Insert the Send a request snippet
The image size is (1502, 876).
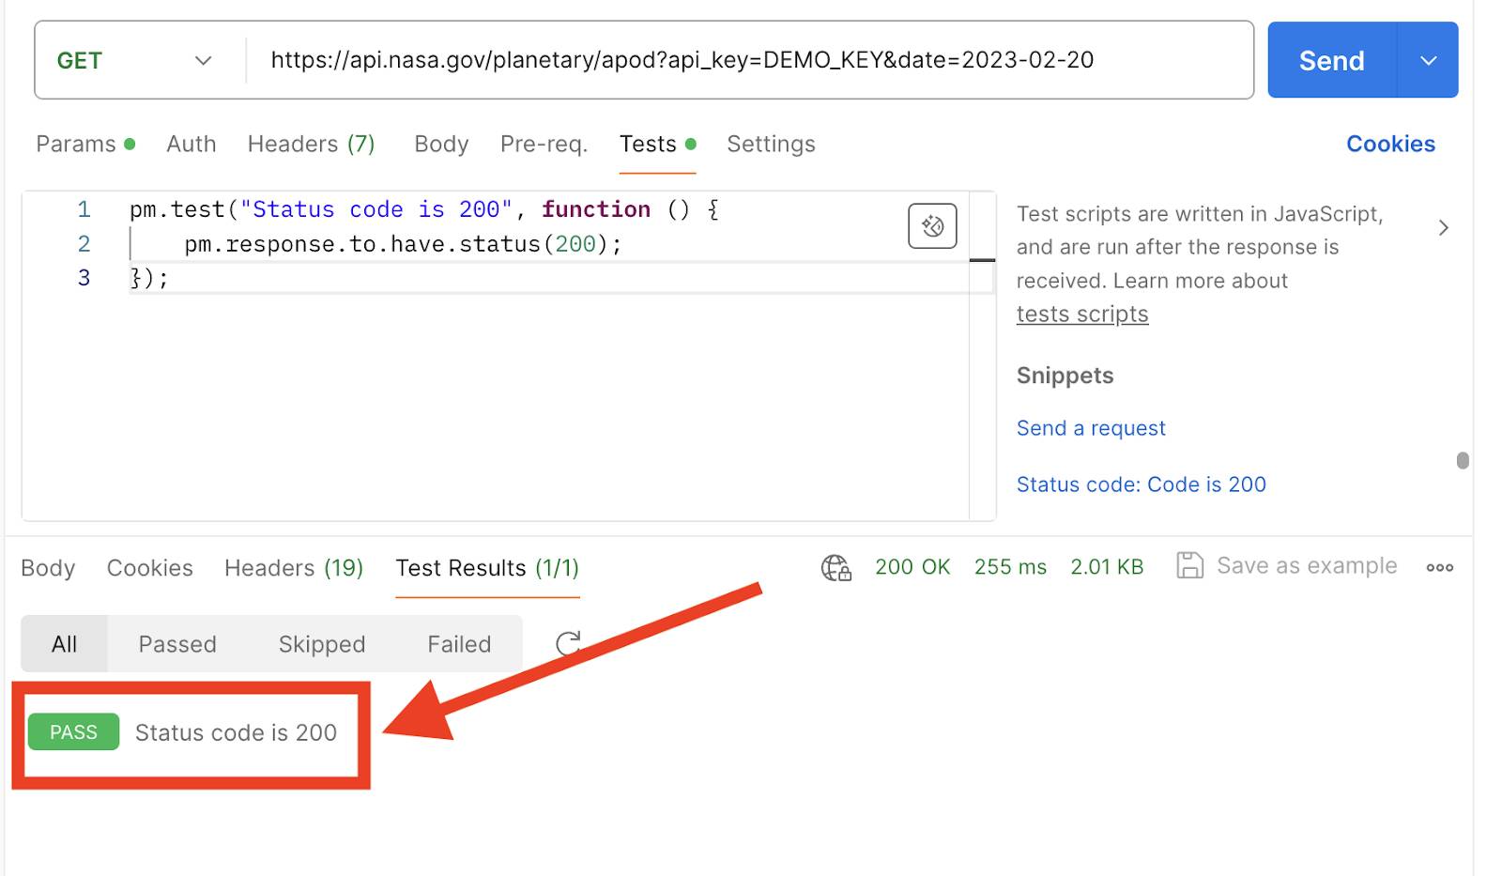click(1090, 427)
